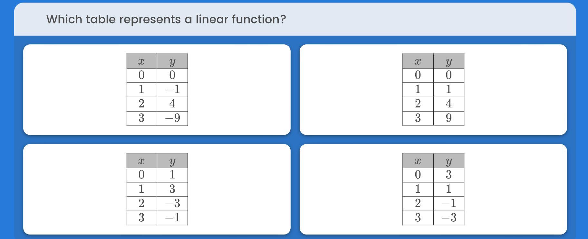Viewport: 588px width, 239px height.
Task: Click y-value 3 in the bottom-left table
Action: click(172, 189)
